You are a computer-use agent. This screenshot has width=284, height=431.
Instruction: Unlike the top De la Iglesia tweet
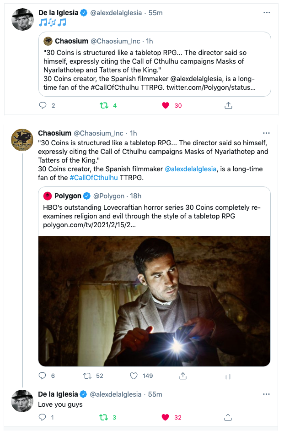pos(166,105)
